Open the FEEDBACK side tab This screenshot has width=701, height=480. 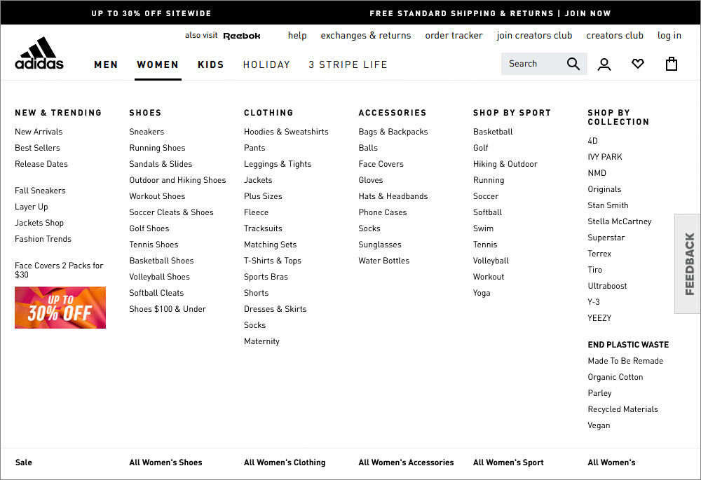(x=689, y=263)
